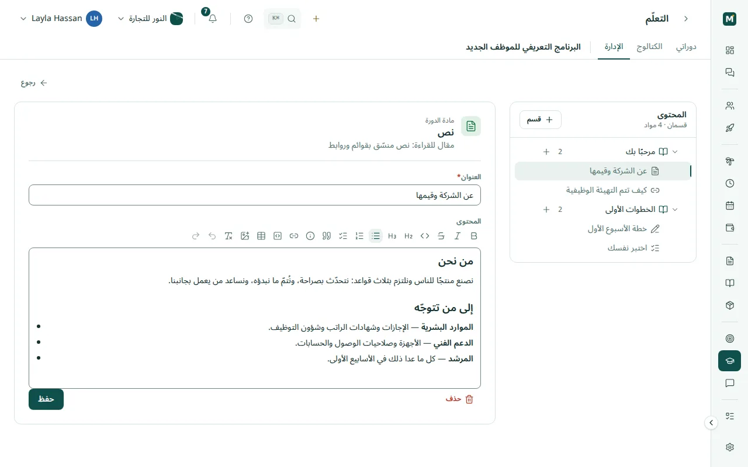Toggle the bulleted list button
This screenshot has height=467, width=748.
coord(376,236)
